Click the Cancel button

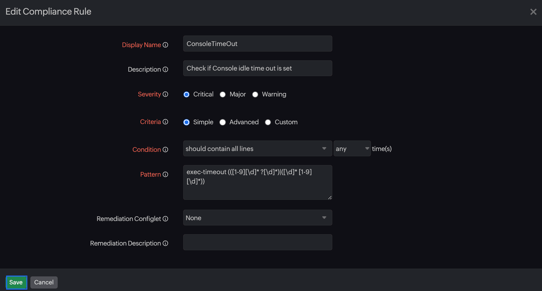click(44, 282)
